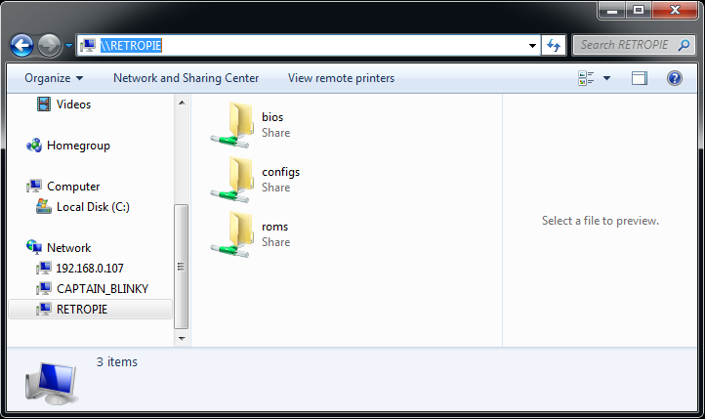
Task: Click the icon beside CAPTAIN_BLINKY
Action: (x=44, y=289)
